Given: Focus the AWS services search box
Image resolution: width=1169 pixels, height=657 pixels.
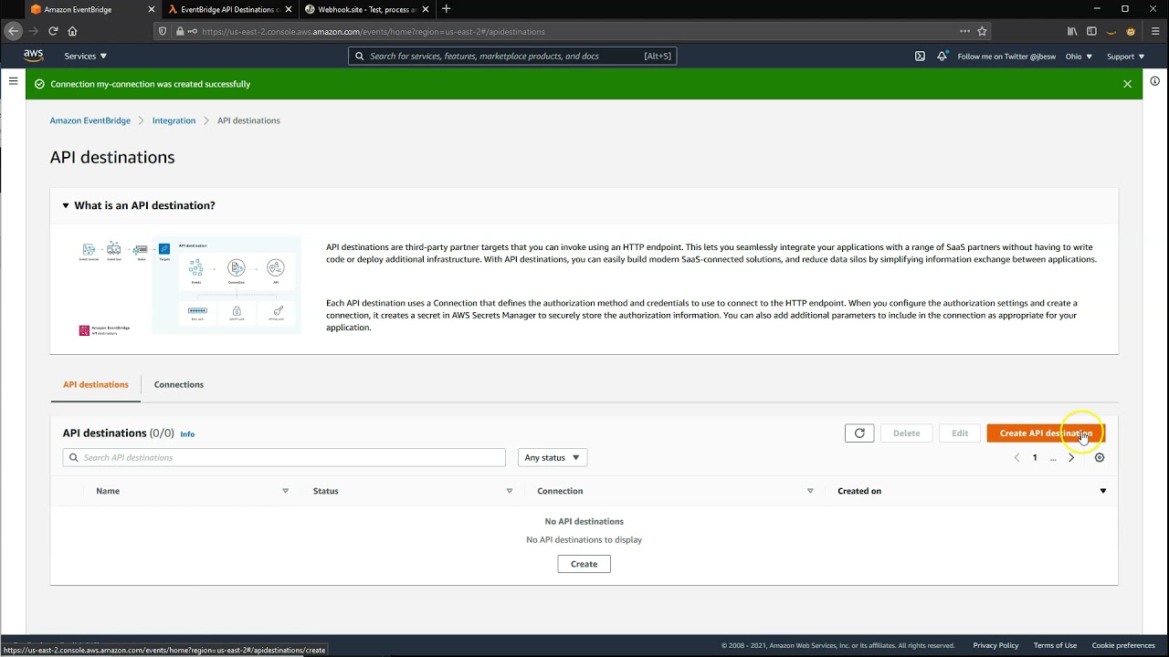Looking at the screenshot, I should pyautogui.click(x=512, y=57).
